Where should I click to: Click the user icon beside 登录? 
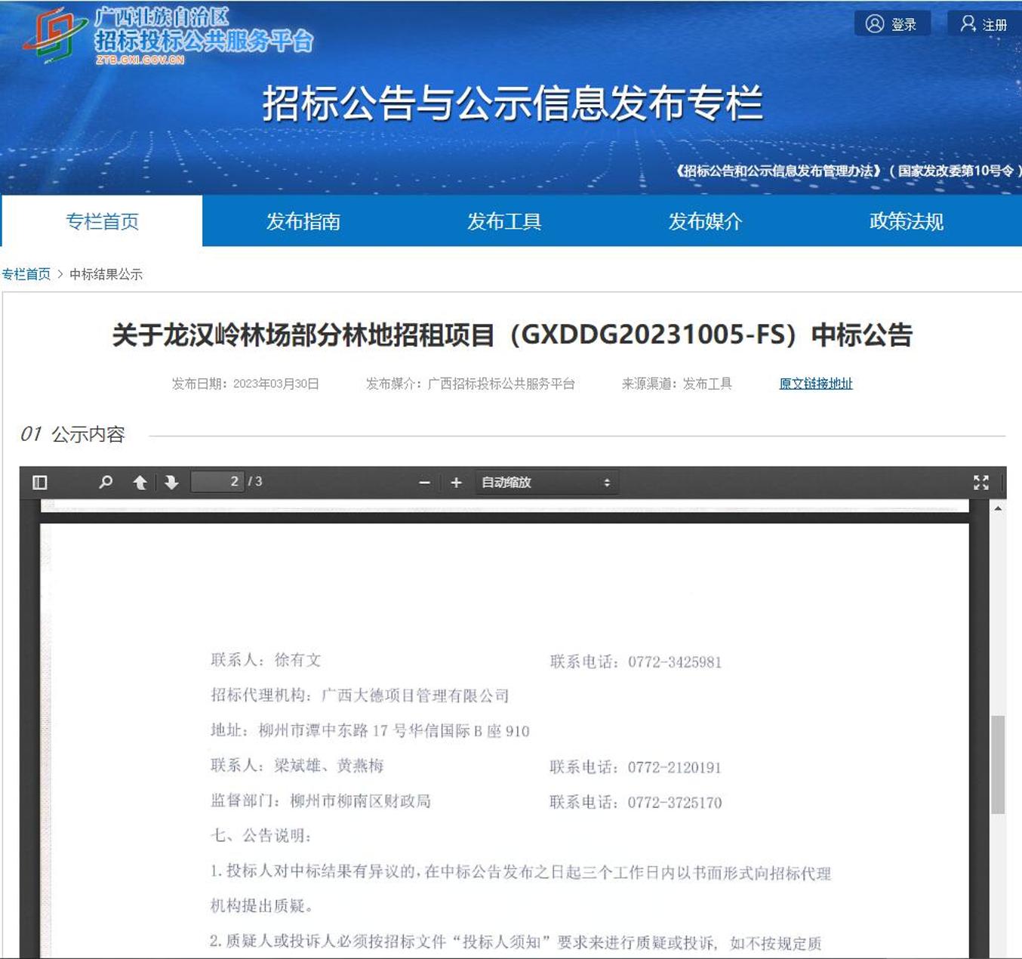click(x=874, y=24)
